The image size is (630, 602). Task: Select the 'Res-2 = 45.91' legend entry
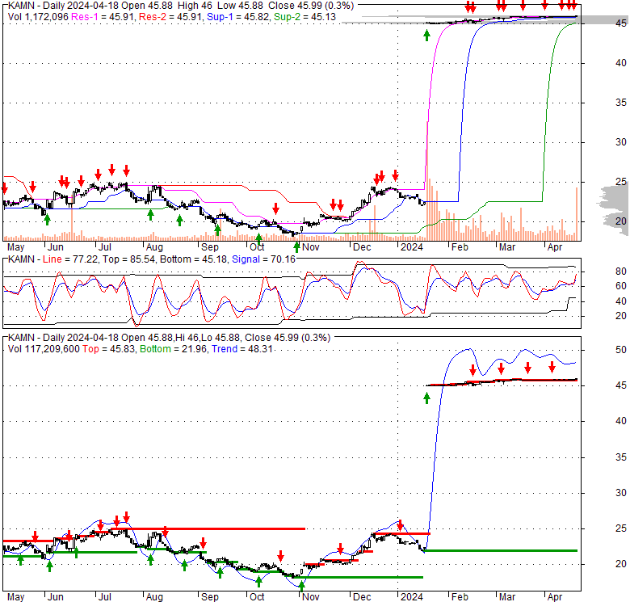(170, 17)
